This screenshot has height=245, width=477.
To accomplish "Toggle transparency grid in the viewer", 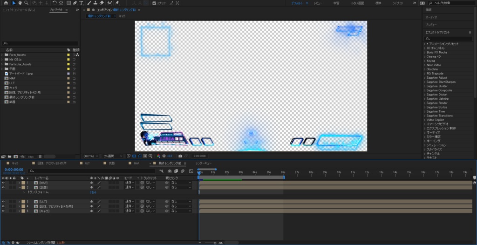I will pos(134,156).
